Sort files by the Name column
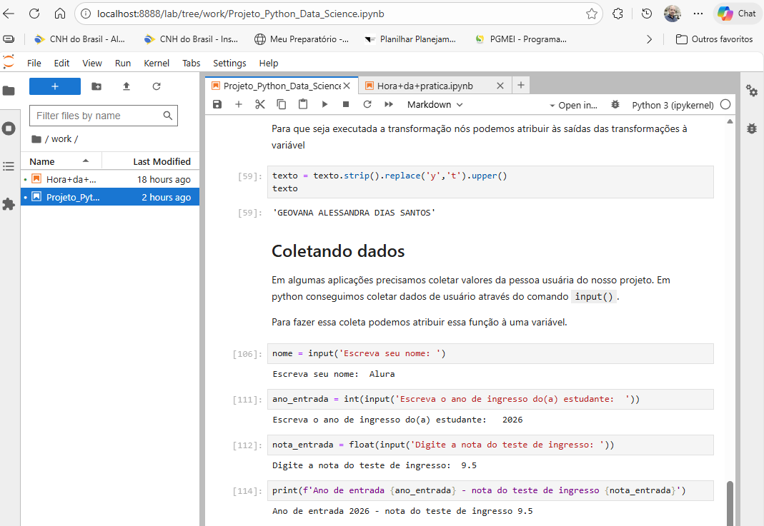 [x=42, y=161]
